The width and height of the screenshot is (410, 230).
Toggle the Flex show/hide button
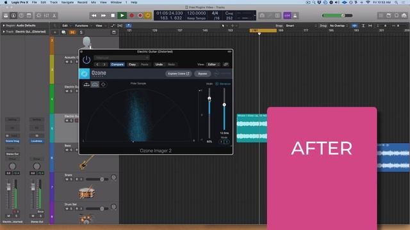click(x=120, y=26)
